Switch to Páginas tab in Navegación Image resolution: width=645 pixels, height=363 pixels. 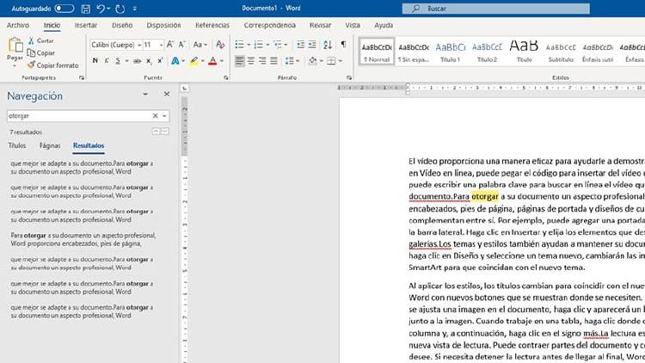(50, 146)
